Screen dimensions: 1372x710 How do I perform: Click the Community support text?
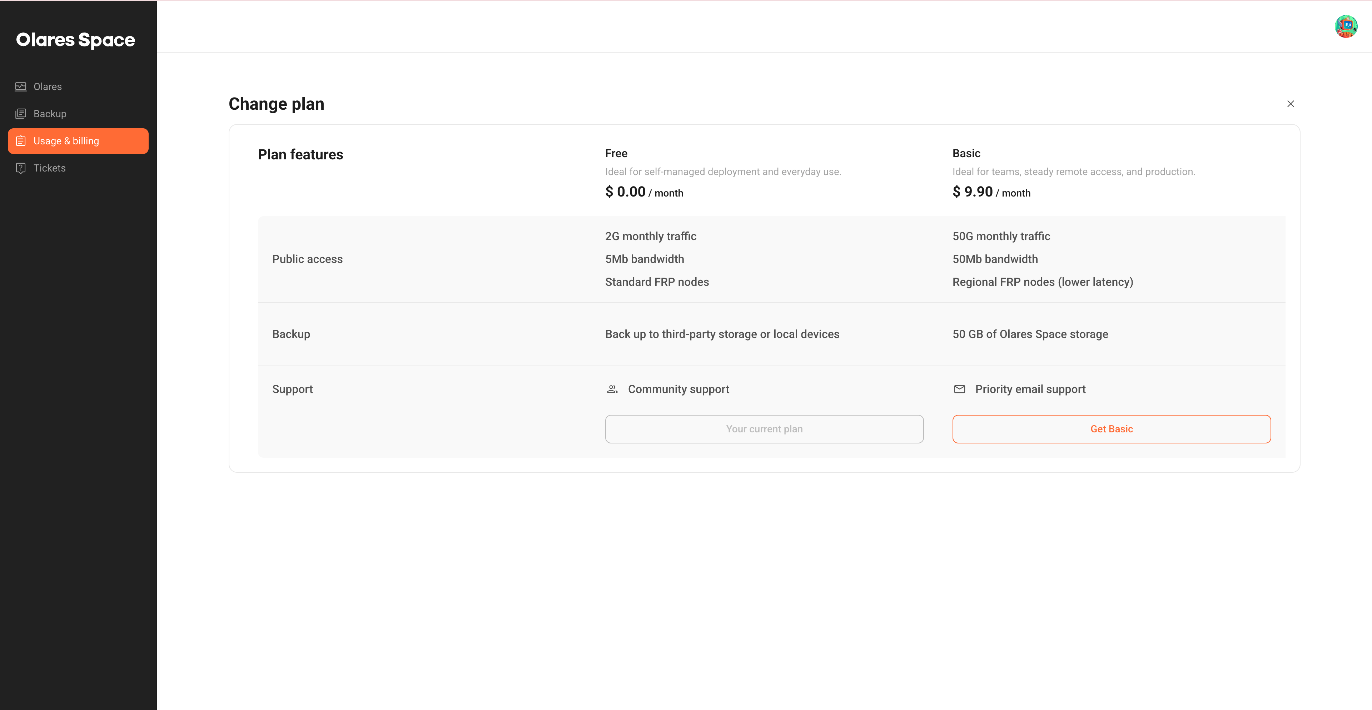coord(678,389)
